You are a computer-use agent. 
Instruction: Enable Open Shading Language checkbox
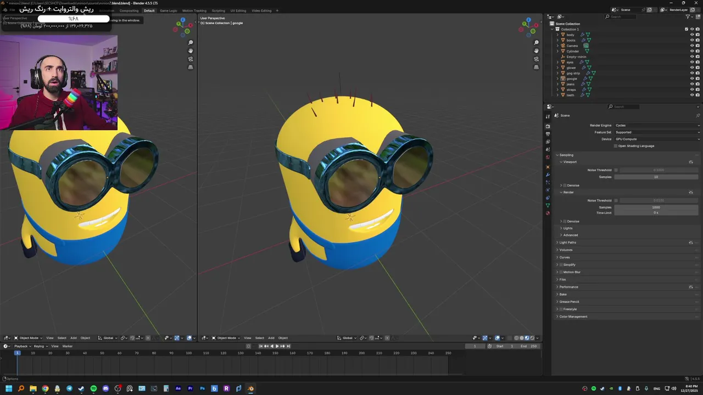point(616,146)
